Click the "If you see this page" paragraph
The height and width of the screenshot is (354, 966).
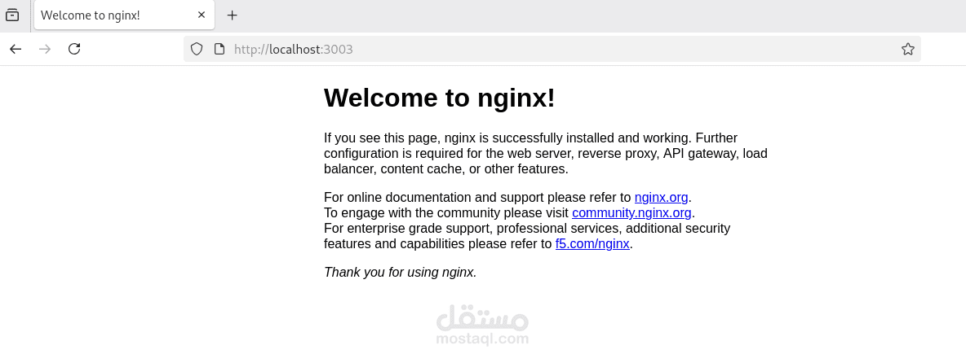point(546,153)
